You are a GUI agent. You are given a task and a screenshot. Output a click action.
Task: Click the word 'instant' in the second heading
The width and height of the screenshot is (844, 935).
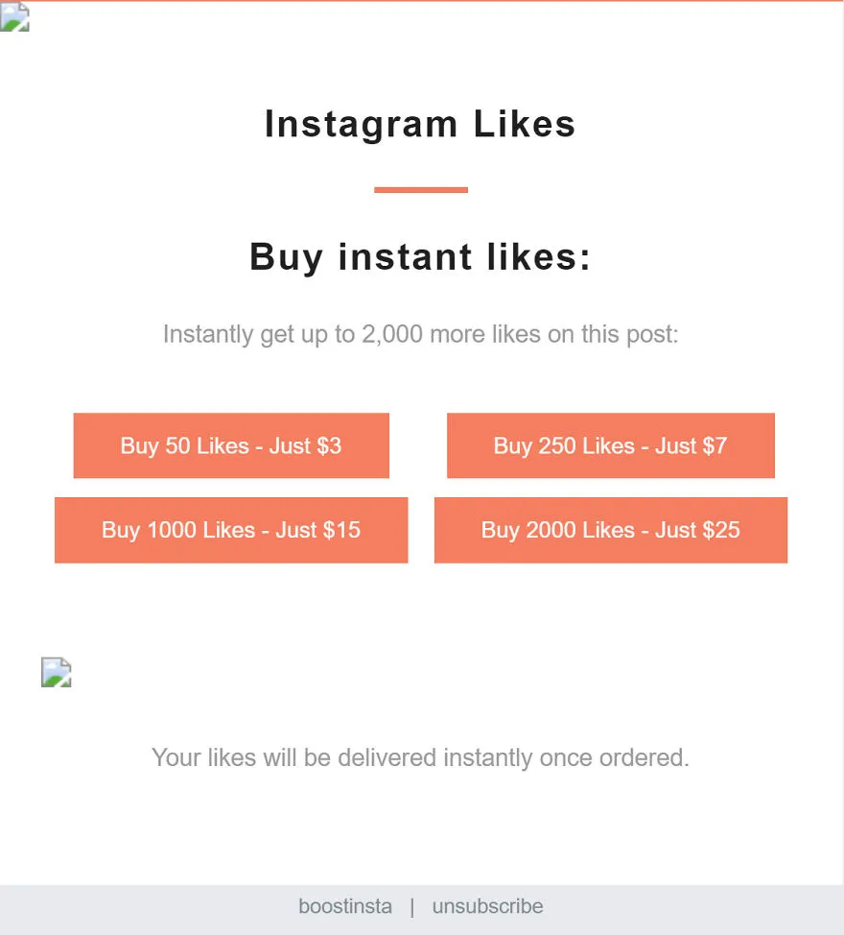click(405, 256)
